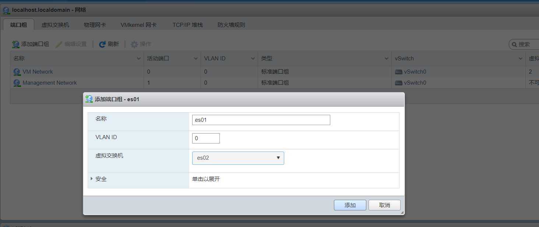The image size is (539, 227).
Task: Click the dialog resize grip corner
Action: tap(402, 212)
